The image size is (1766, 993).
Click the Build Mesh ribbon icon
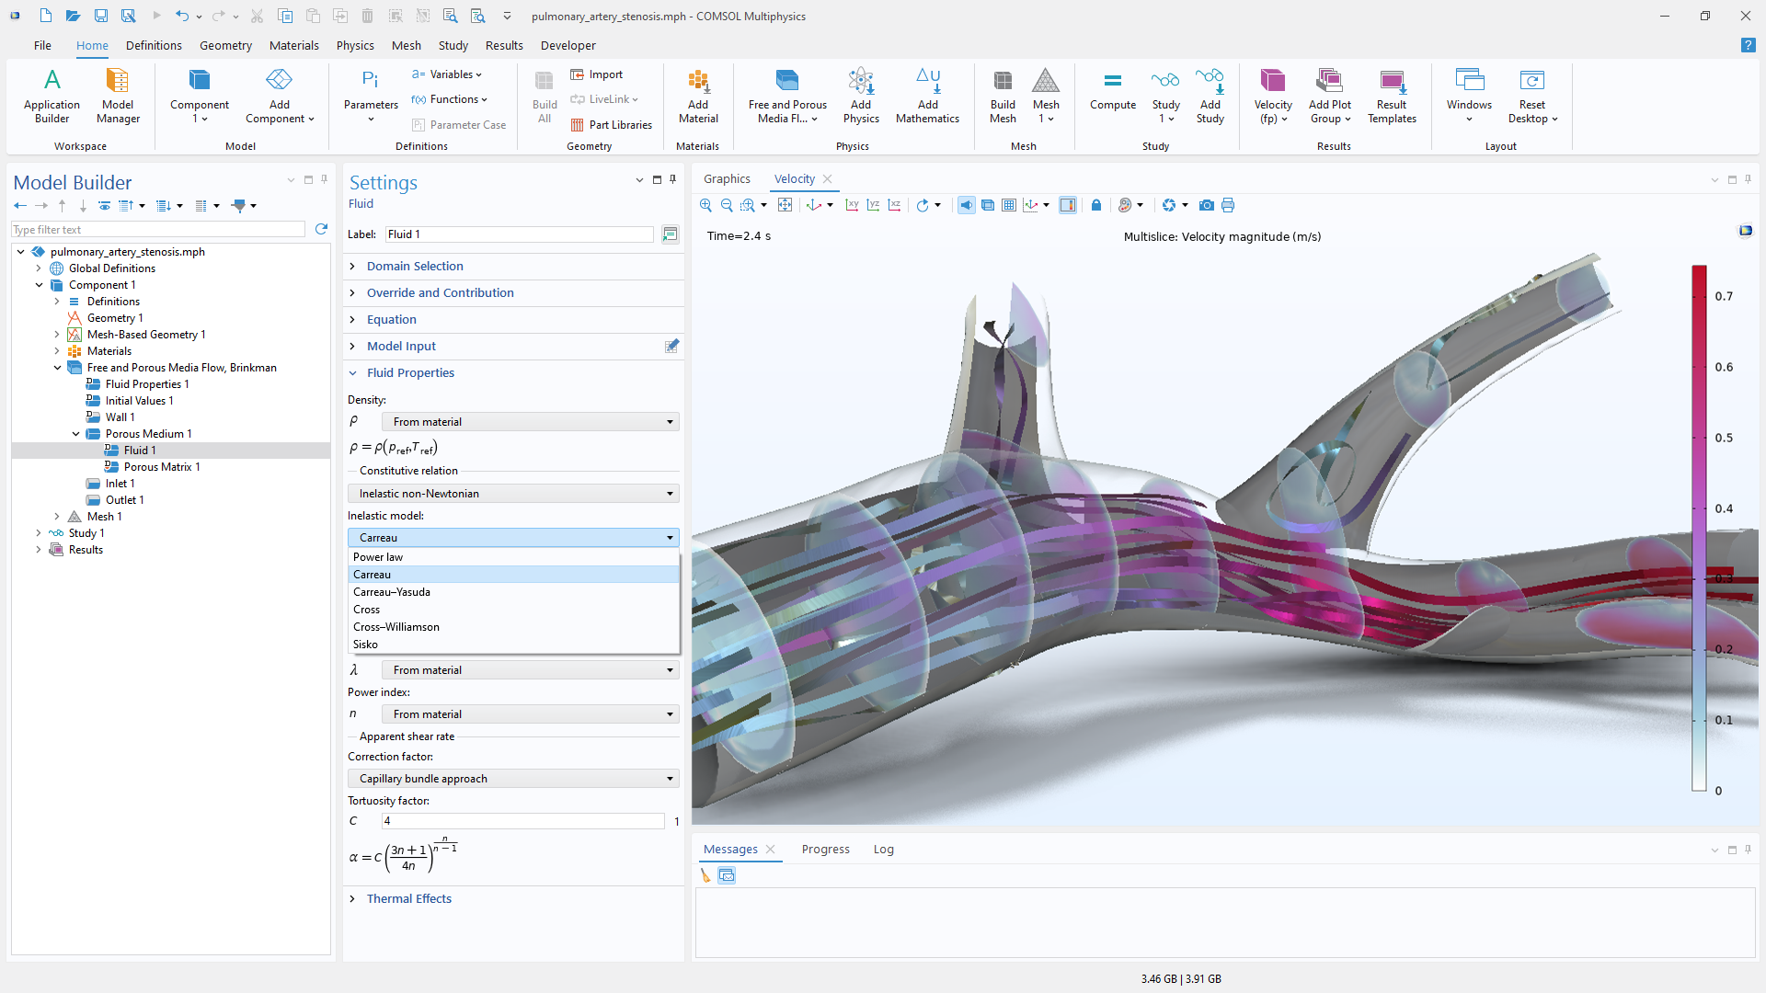pos(1003,96)
